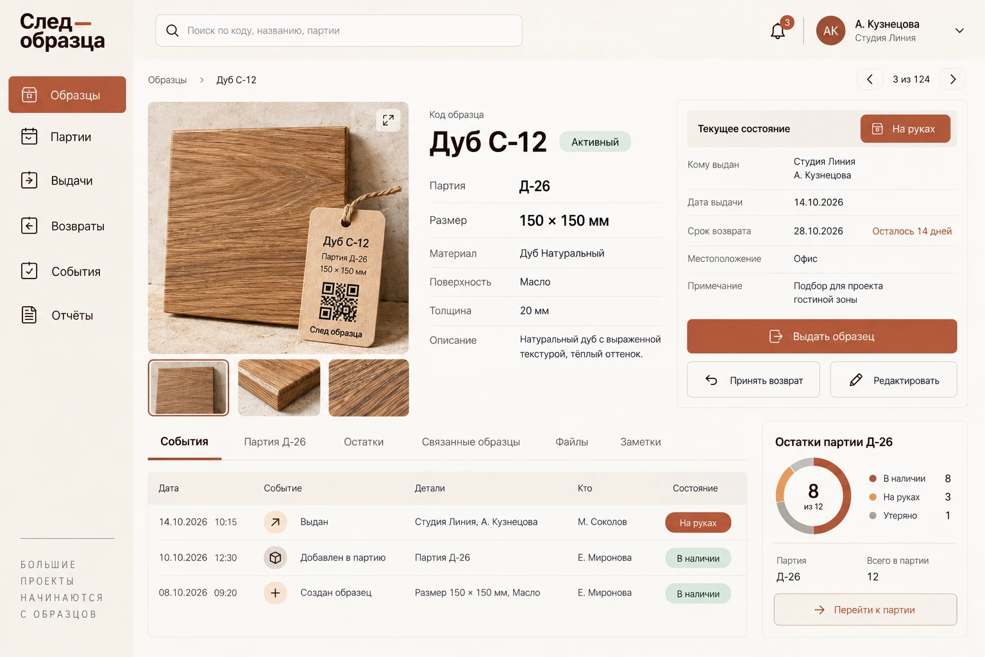Open События in the sidebar
This screenshot has width=985, height=657.
67,271
